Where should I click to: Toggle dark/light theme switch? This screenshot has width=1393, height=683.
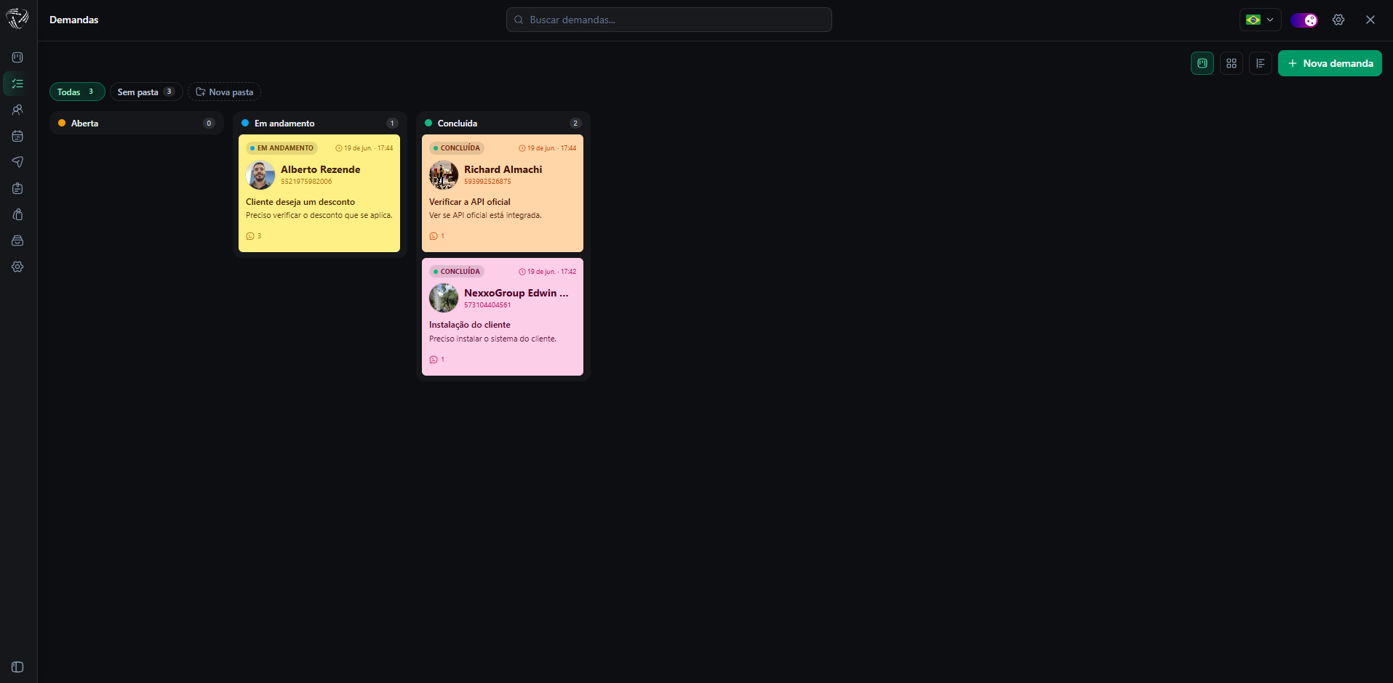1304,20
